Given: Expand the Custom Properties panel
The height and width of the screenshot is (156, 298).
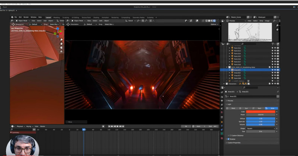Looking at the screenshot, I should click(235, 143).
